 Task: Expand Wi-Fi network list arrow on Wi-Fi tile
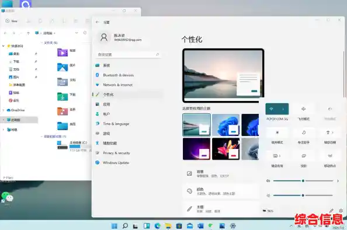pyautogui.click(x=283, y=109)
